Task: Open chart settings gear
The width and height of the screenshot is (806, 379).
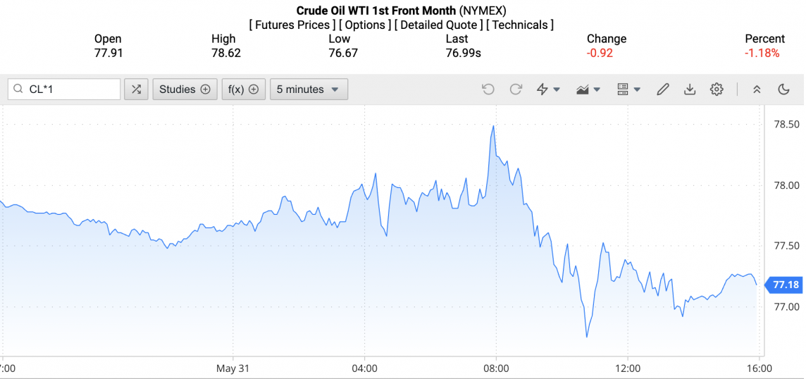Action: point(717,89)
